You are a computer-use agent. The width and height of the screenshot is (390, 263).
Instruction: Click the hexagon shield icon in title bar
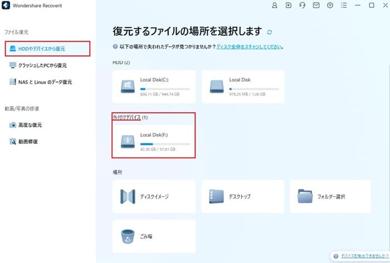[330, 5]
